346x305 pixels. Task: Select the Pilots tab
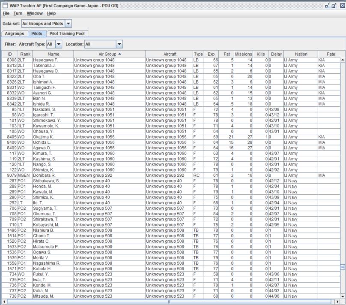37,33
